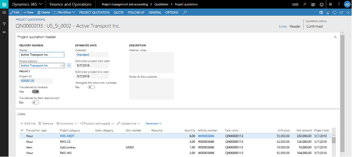Open the messages icon in header
This screenshot has height=157, width=352.
[x=313, y=4]
